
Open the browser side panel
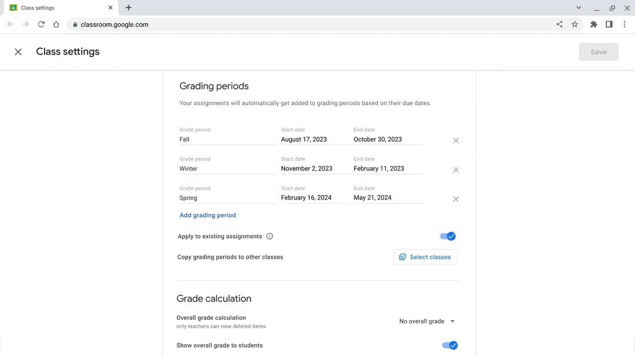coord(609,24)
